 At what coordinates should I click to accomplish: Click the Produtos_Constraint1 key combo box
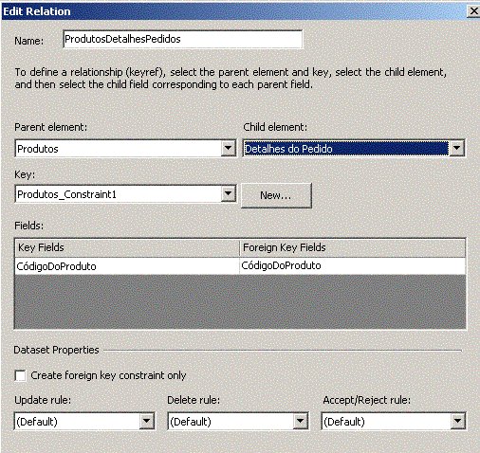click(119, 194)
